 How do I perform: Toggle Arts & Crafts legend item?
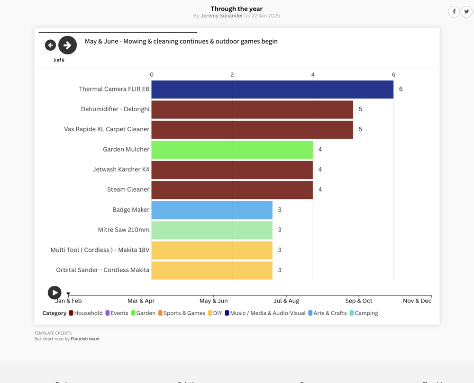pos(328,313)
